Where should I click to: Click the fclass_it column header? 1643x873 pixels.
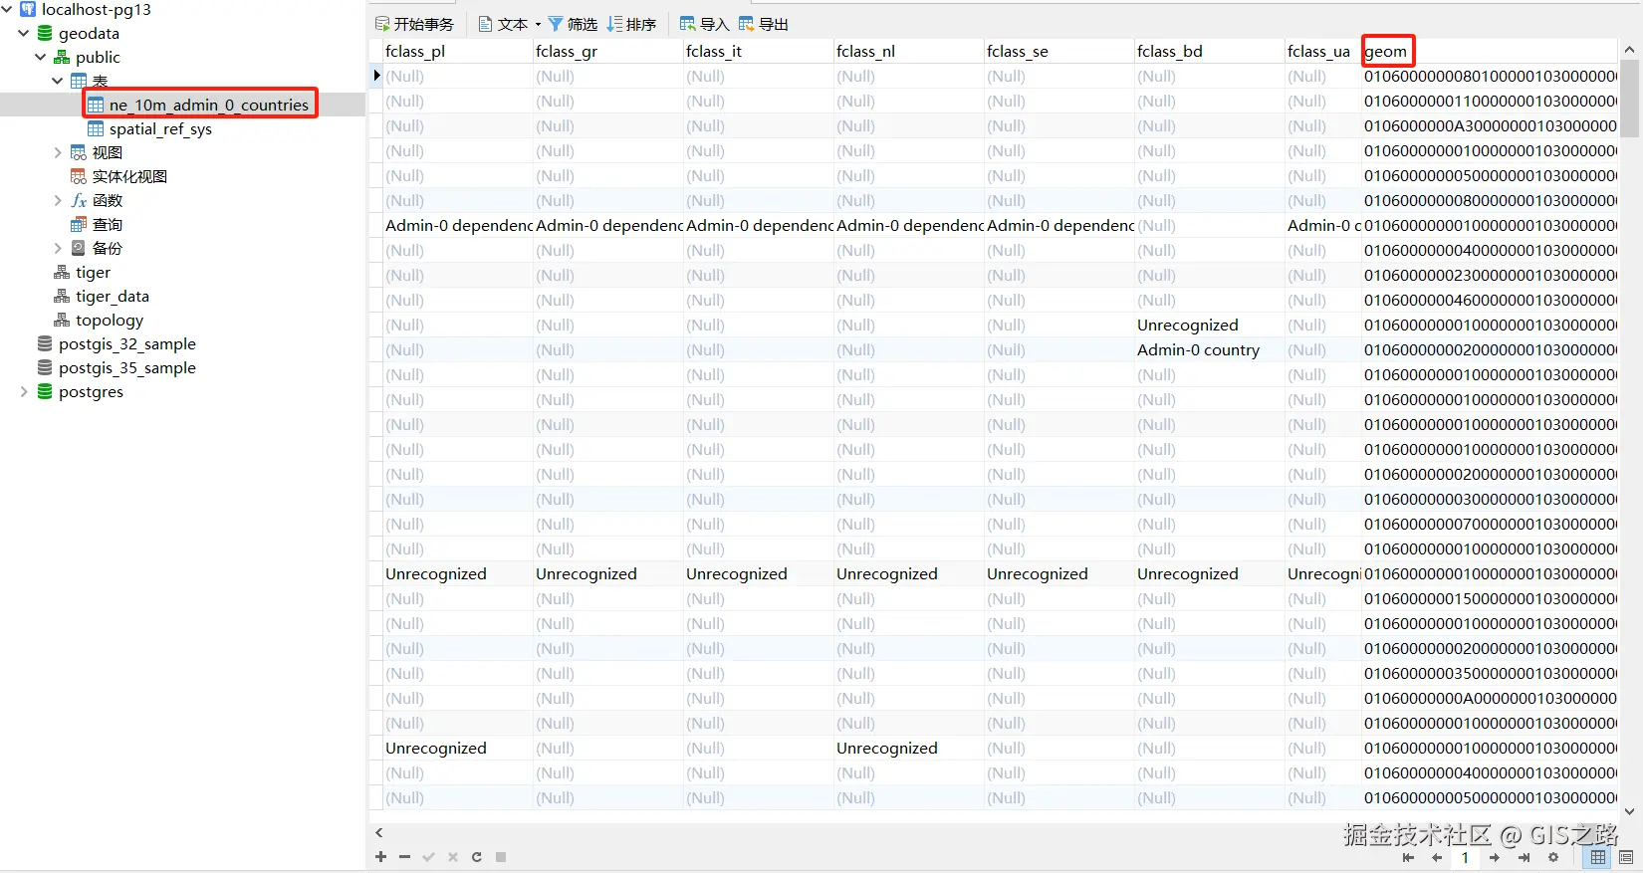tap(758, 51)
